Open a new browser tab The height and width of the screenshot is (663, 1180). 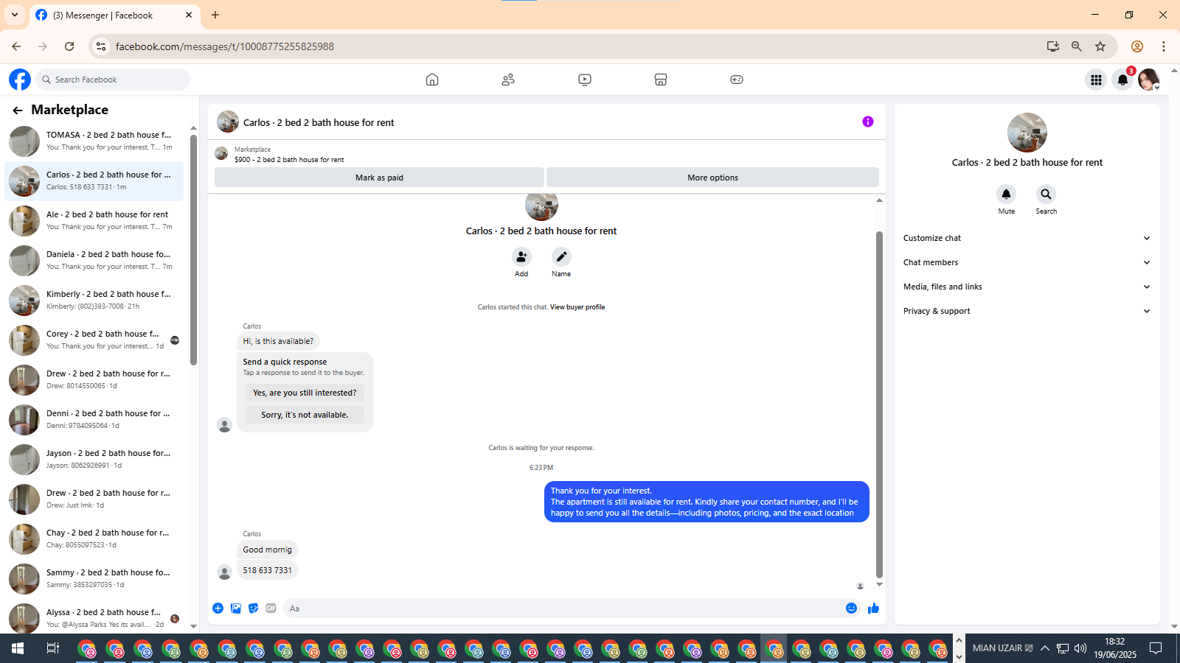[x=215, y=15]
